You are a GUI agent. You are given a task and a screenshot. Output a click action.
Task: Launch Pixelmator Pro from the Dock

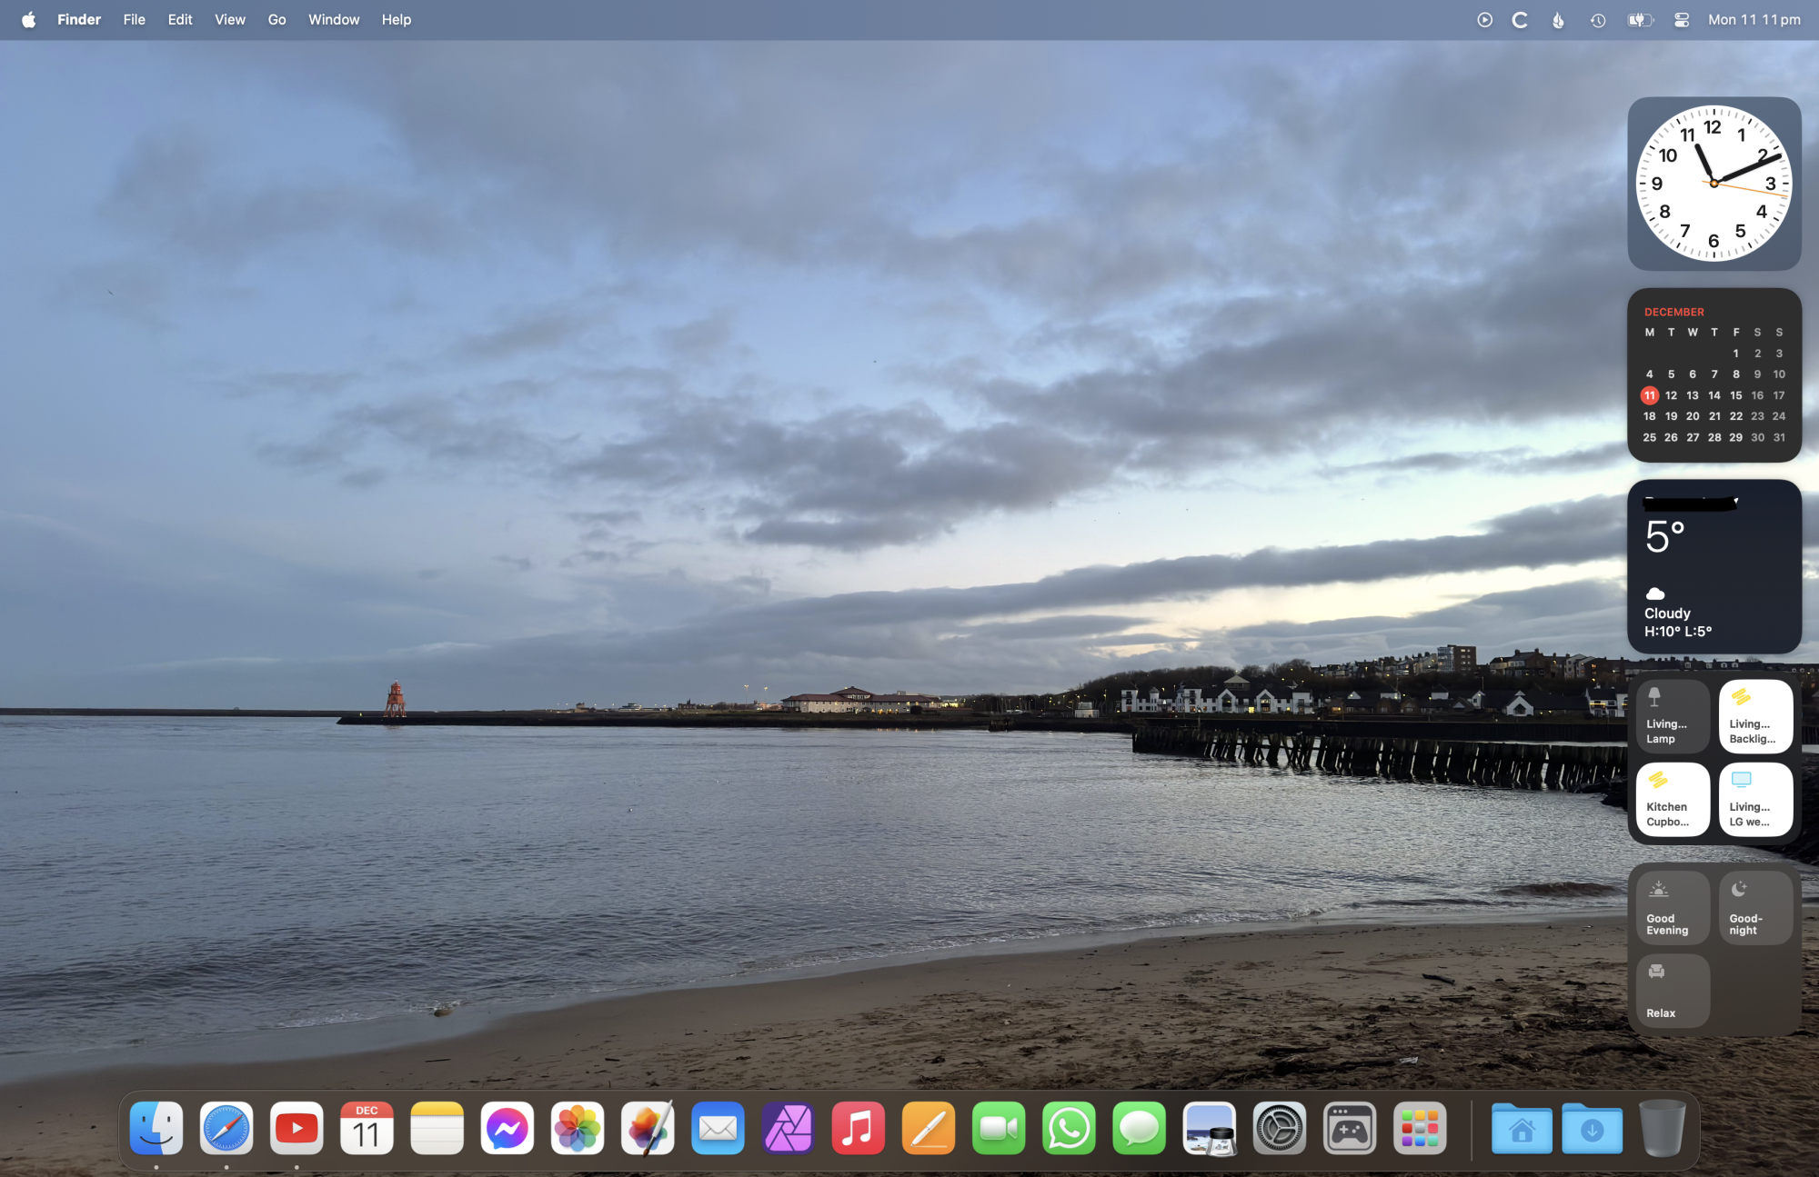pyautogui.click(x=648, y=1129)
